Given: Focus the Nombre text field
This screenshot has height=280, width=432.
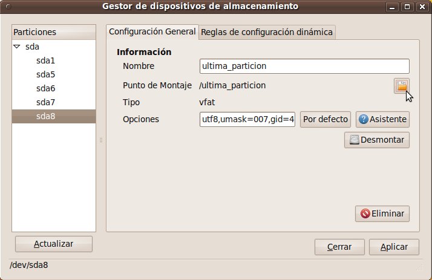Looking at the screenshot, I should point(304,66).
